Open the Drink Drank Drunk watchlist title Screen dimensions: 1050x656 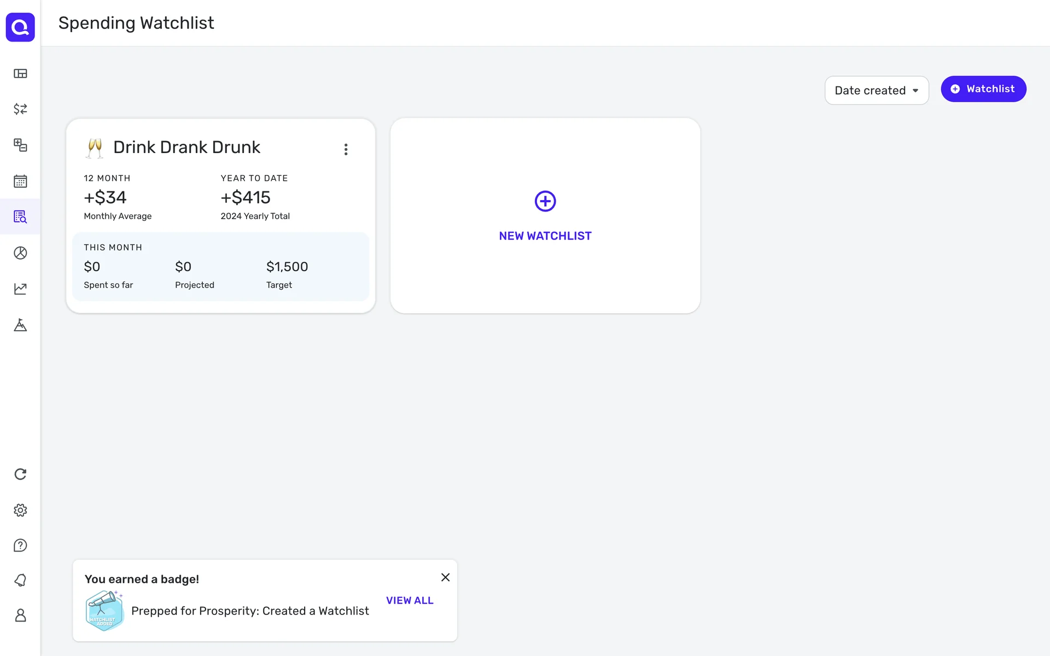[x=186, y=147]
